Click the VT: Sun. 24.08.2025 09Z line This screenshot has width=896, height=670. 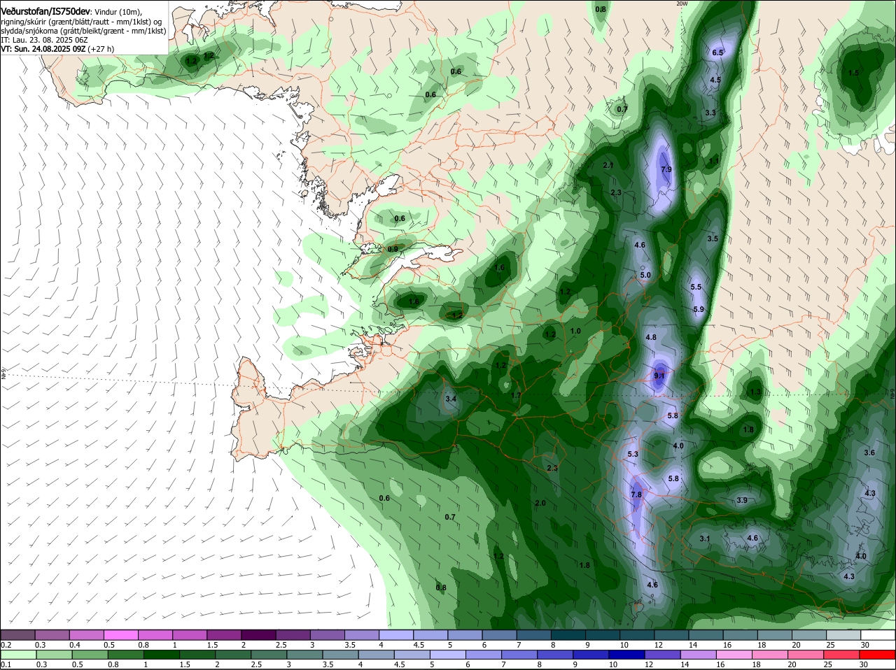(x=57, y=49)
